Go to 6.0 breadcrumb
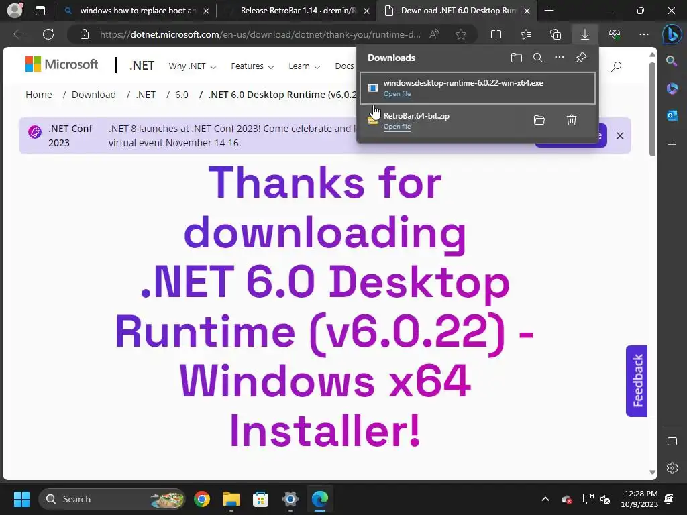 182,95
